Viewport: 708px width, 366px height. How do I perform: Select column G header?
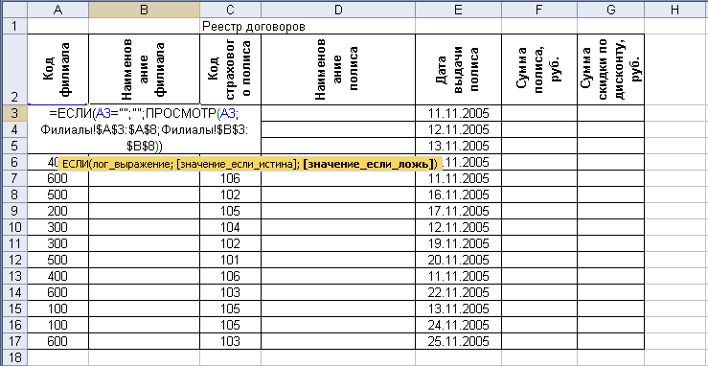click(610, 11)
